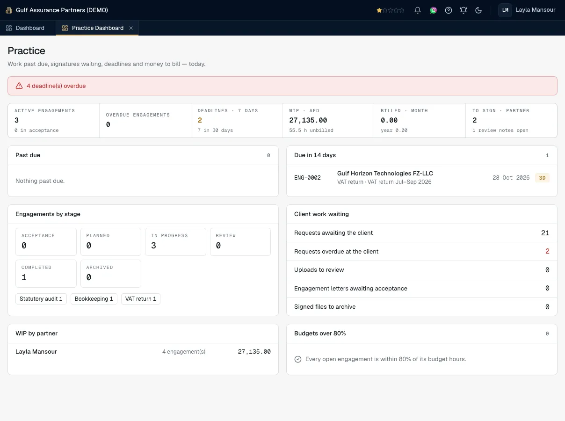This screenshot has width=565, height=421.
Task: Open the Deadlines 7 Days tile
Action: click(x=237, y=120)
